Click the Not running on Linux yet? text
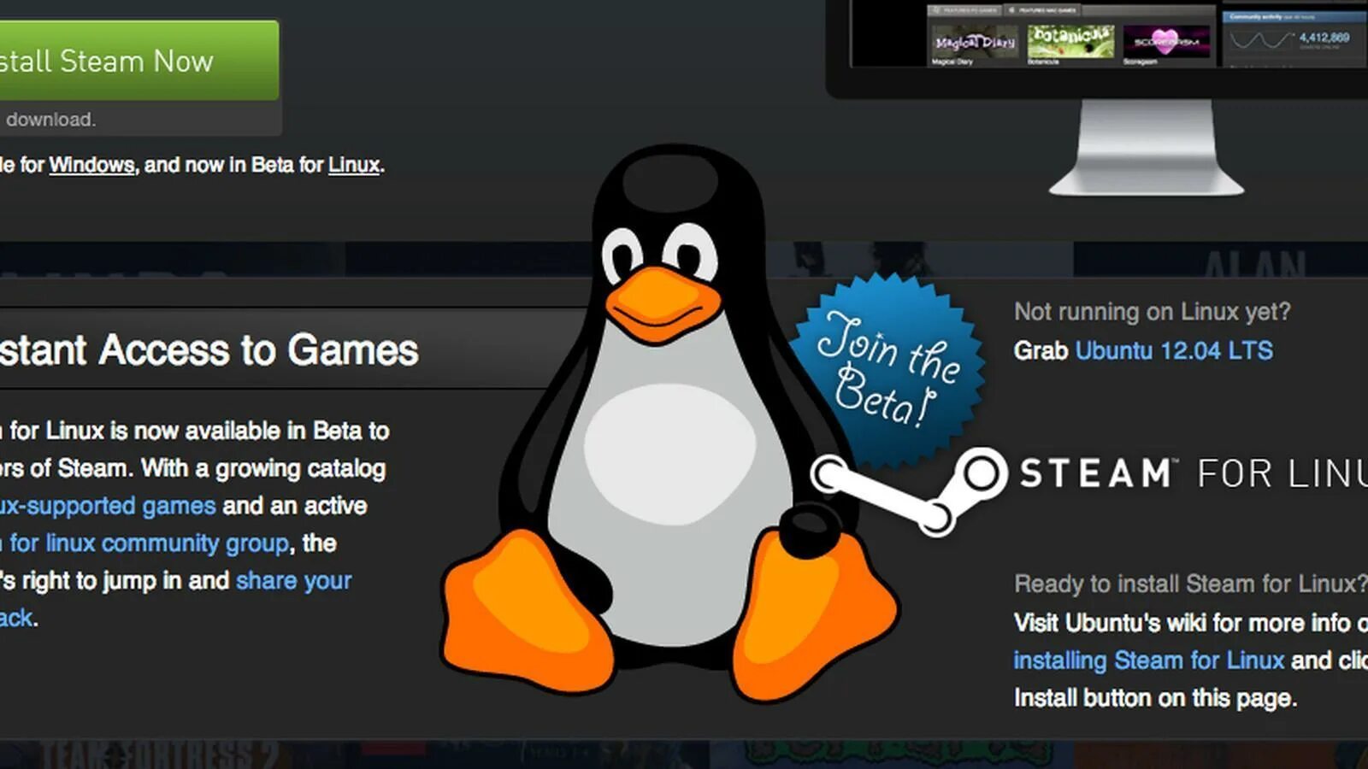1368x769 pixels. (1152, 312)
